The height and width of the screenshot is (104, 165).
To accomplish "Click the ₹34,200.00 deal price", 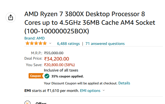I will point(57,59).
